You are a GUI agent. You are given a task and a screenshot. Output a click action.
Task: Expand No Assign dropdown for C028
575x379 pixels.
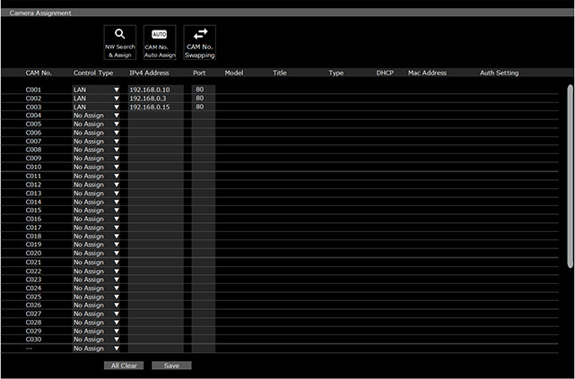(96, 323)
